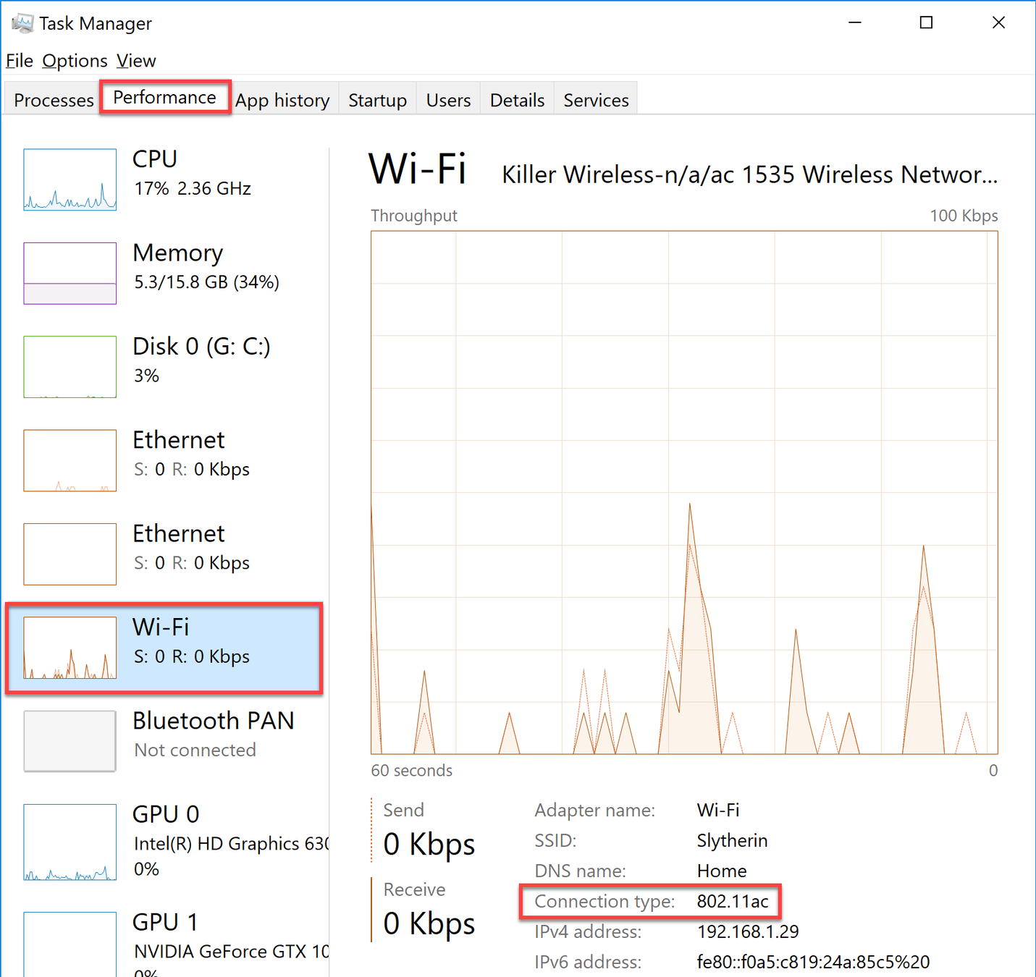Select the first Ethernet graph thumbnail with activity

tap(70, 460)
